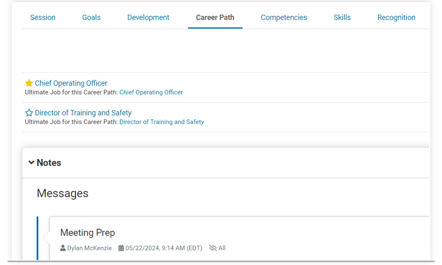Follow the Director of Training and Safety link

[162, 122]
